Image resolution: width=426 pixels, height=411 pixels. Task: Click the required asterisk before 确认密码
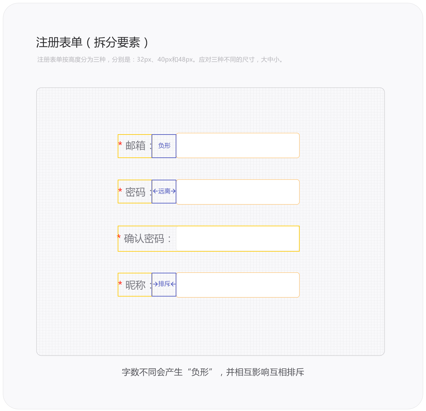[x=119, y=237]
